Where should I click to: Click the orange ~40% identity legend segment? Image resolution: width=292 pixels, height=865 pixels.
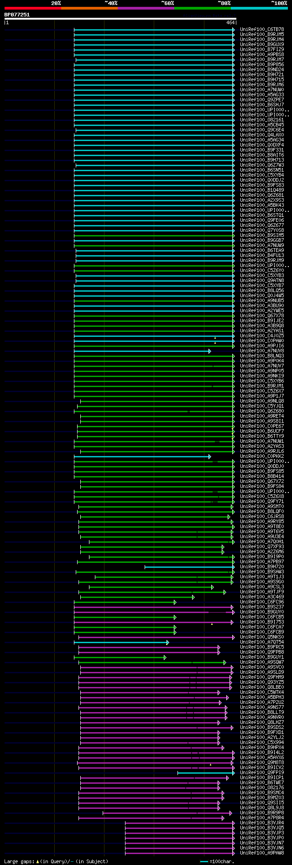(x=89, y=8)
